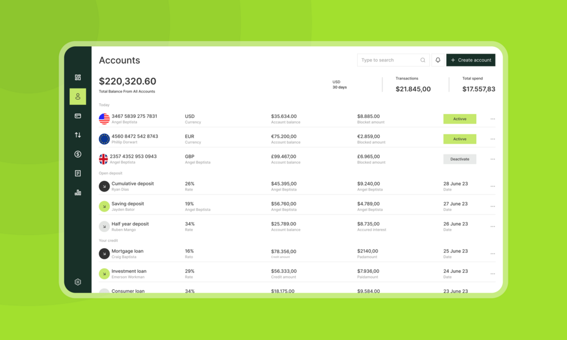Screen dimensions: 567x340
Task: Click the USD 30 days period label
Action: (x=340, y=85)
